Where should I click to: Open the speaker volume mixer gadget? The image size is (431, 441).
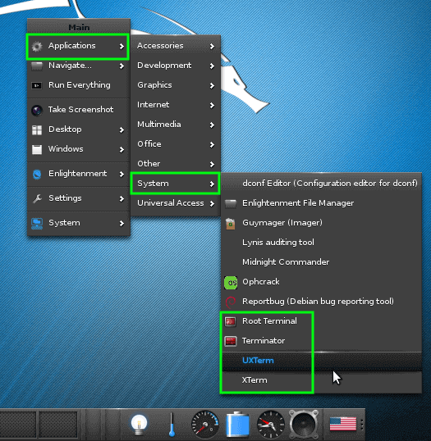[304, 424]
